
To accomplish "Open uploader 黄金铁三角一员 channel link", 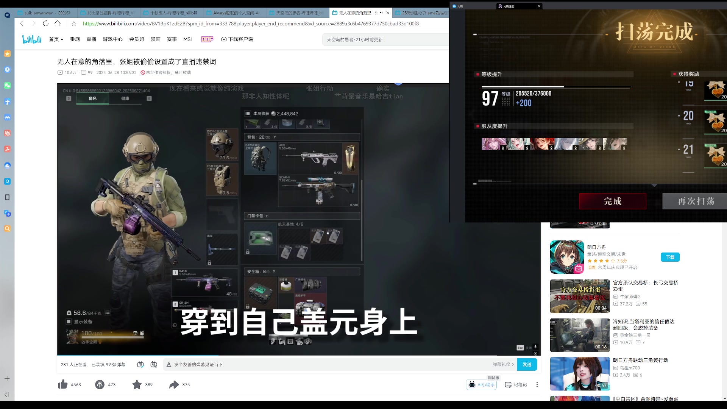I will point(635,335).
